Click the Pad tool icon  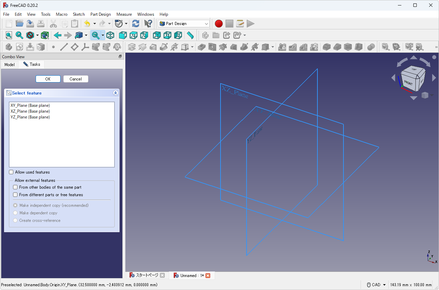132,47
